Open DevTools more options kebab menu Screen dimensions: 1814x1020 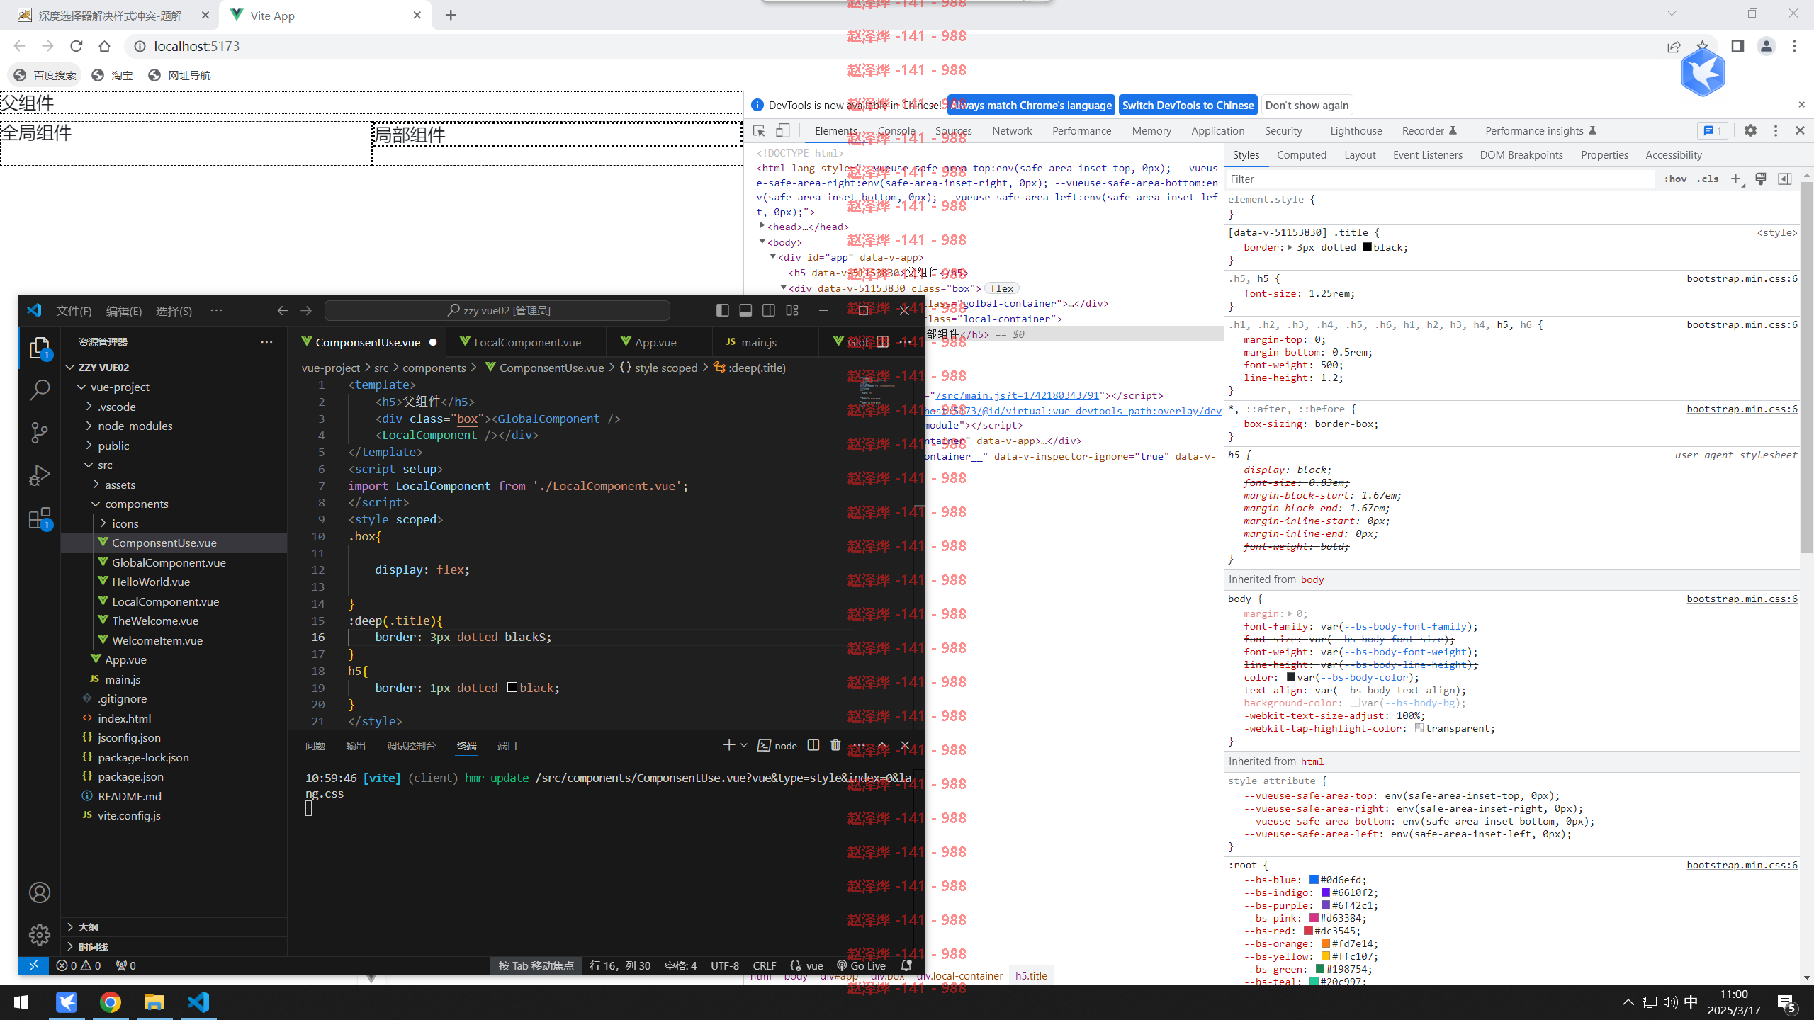coord(1776,130)
